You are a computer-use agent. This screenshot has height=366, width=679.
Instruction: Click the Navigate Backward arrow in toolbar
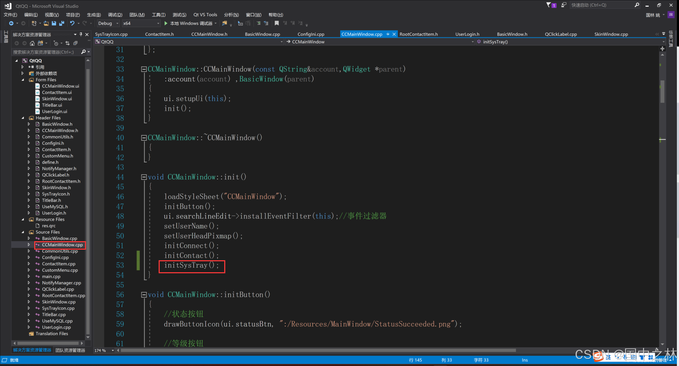pos(11,23)
